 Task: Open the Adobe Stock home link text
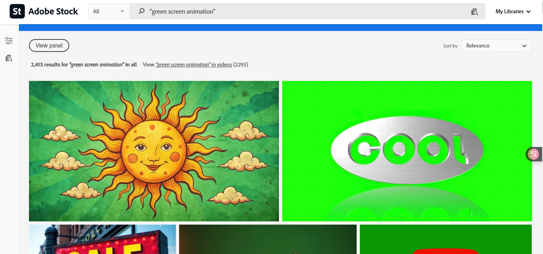53,11
